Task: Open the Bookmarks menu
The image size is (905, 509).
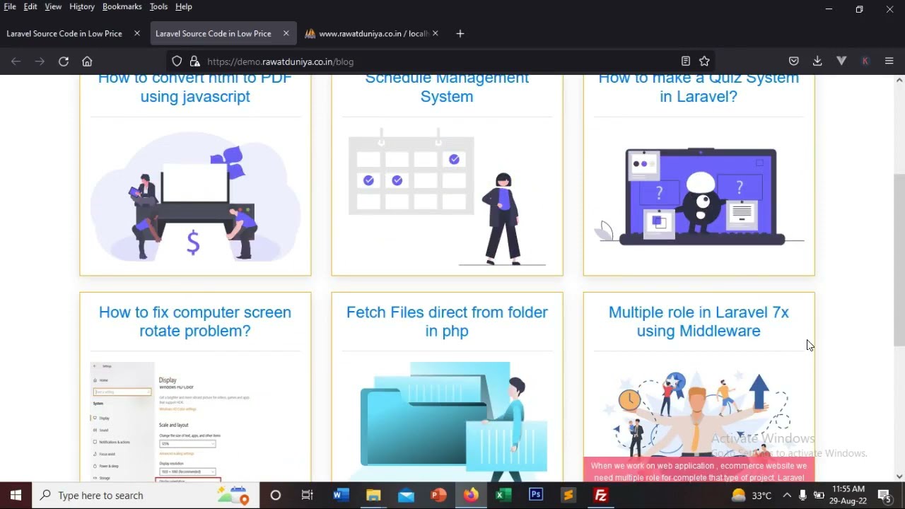Action: [122, 6]
